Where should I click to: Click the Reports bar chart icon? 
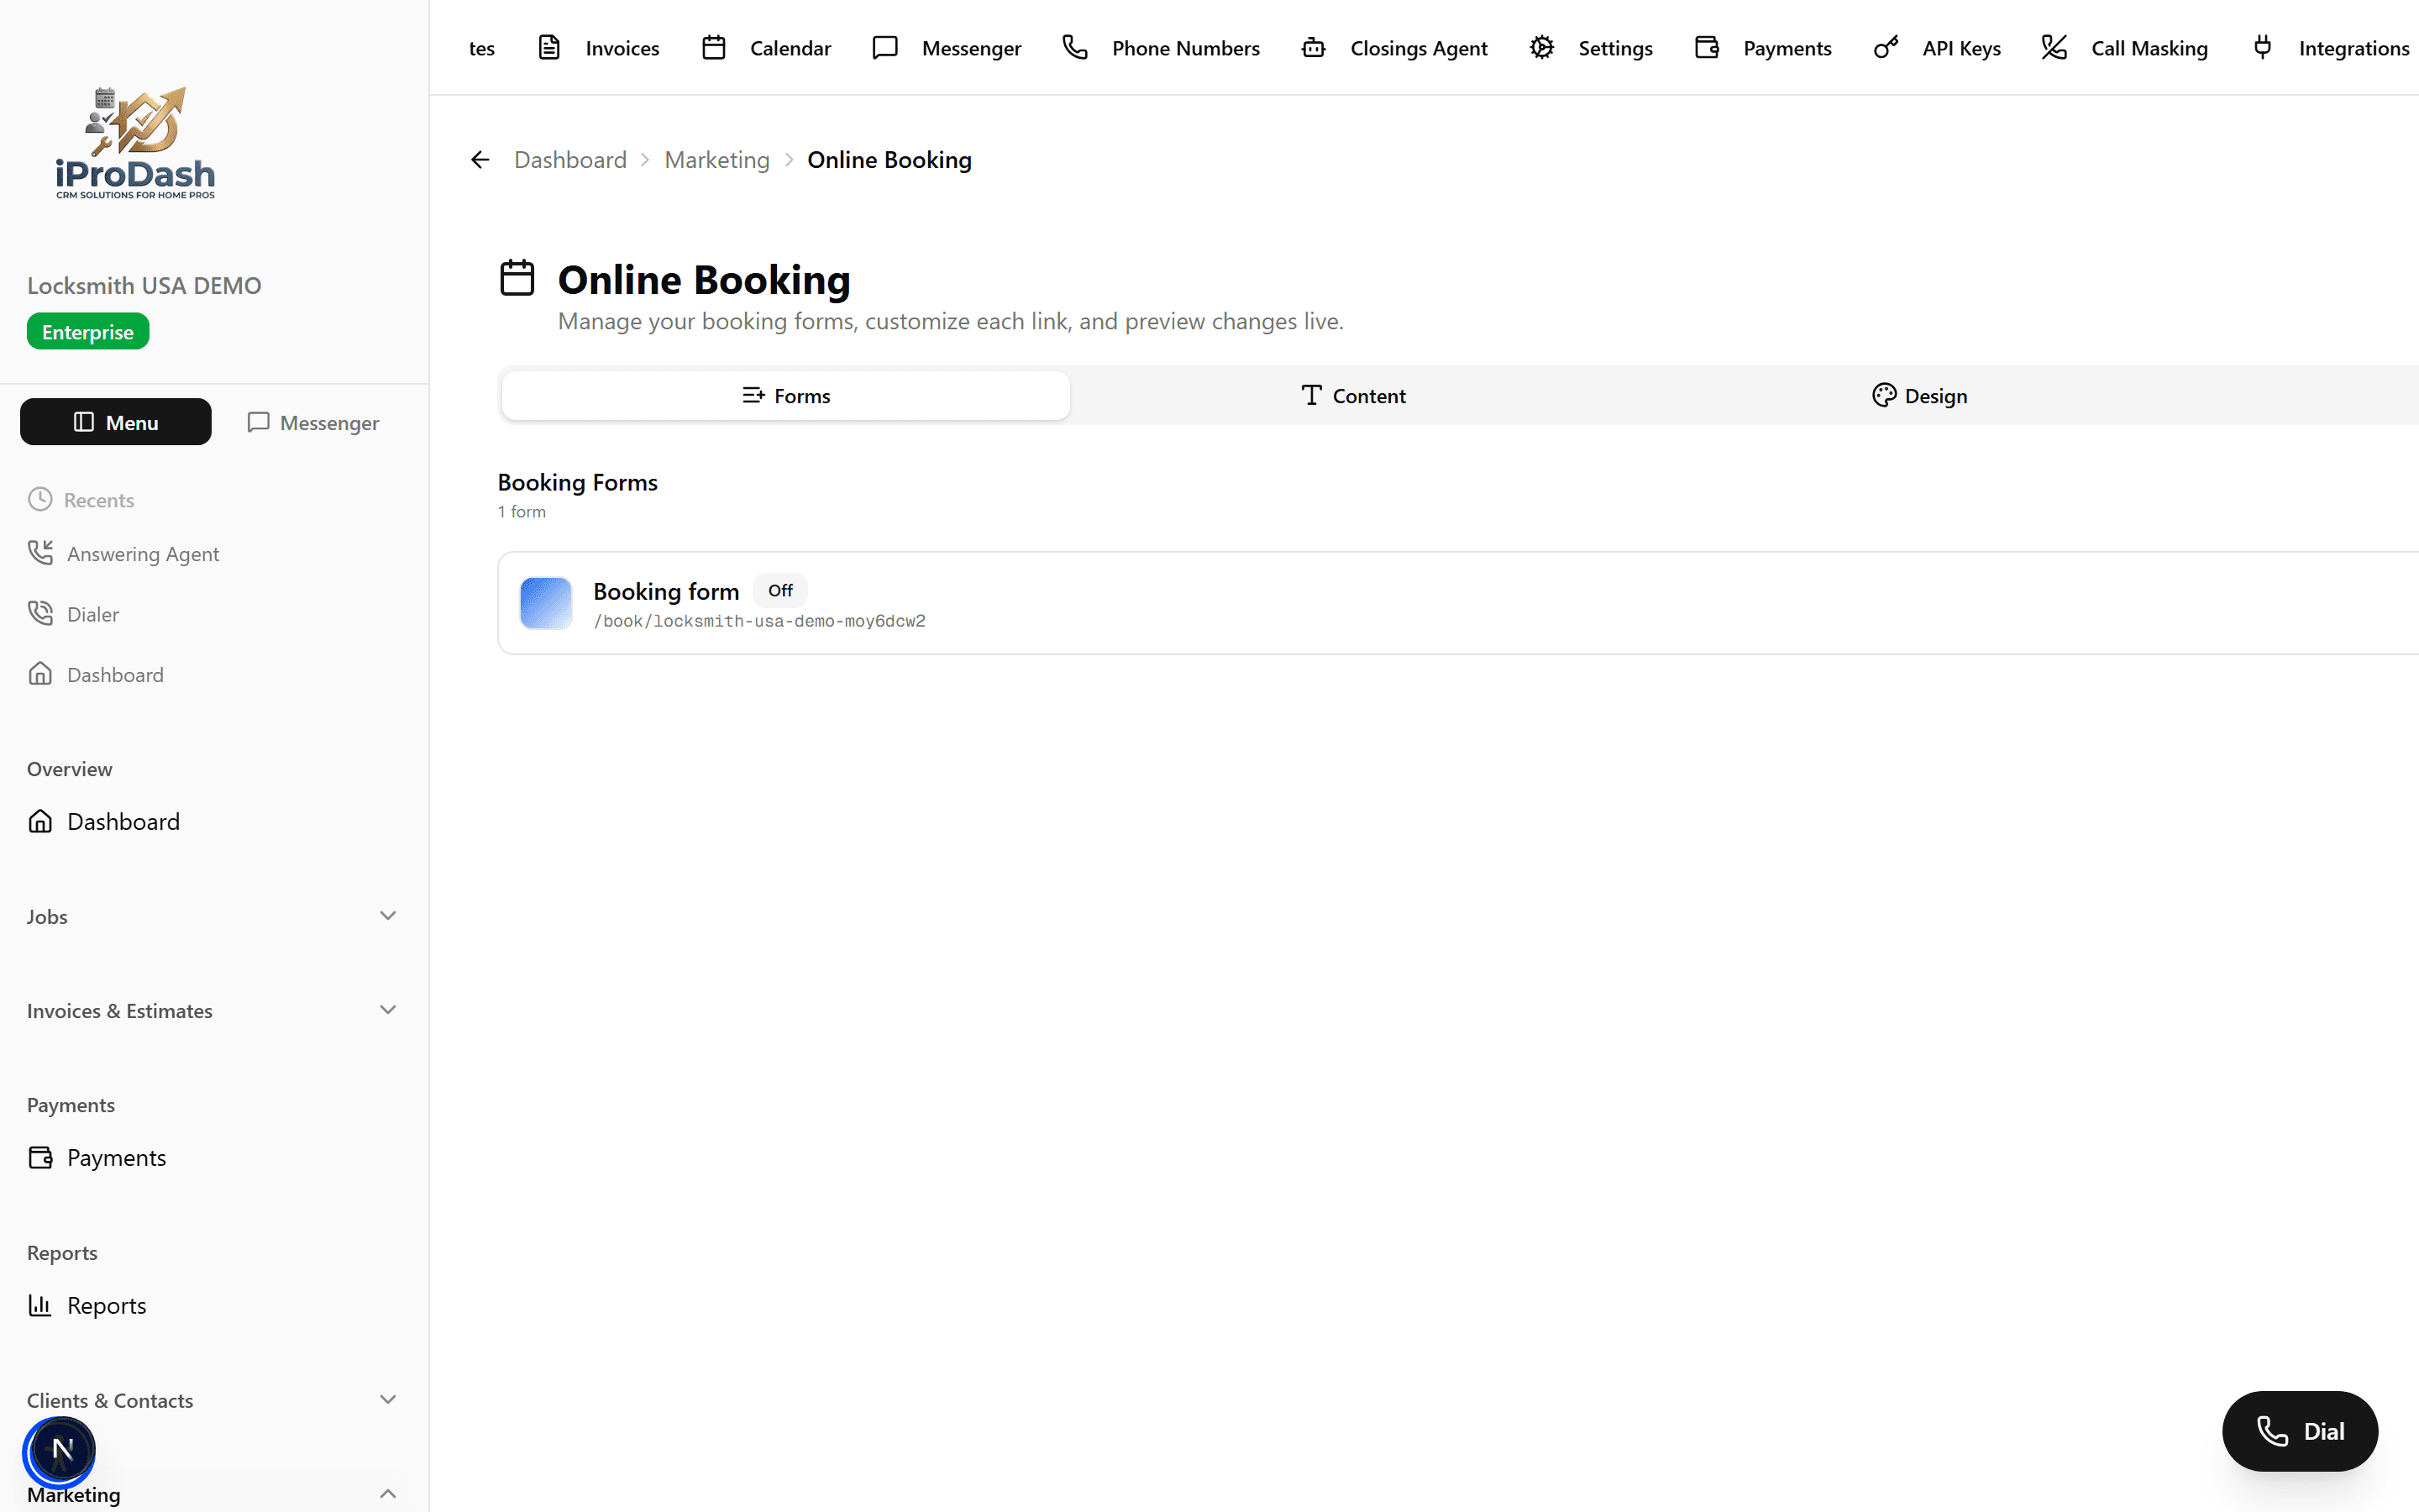(40, 1305)
